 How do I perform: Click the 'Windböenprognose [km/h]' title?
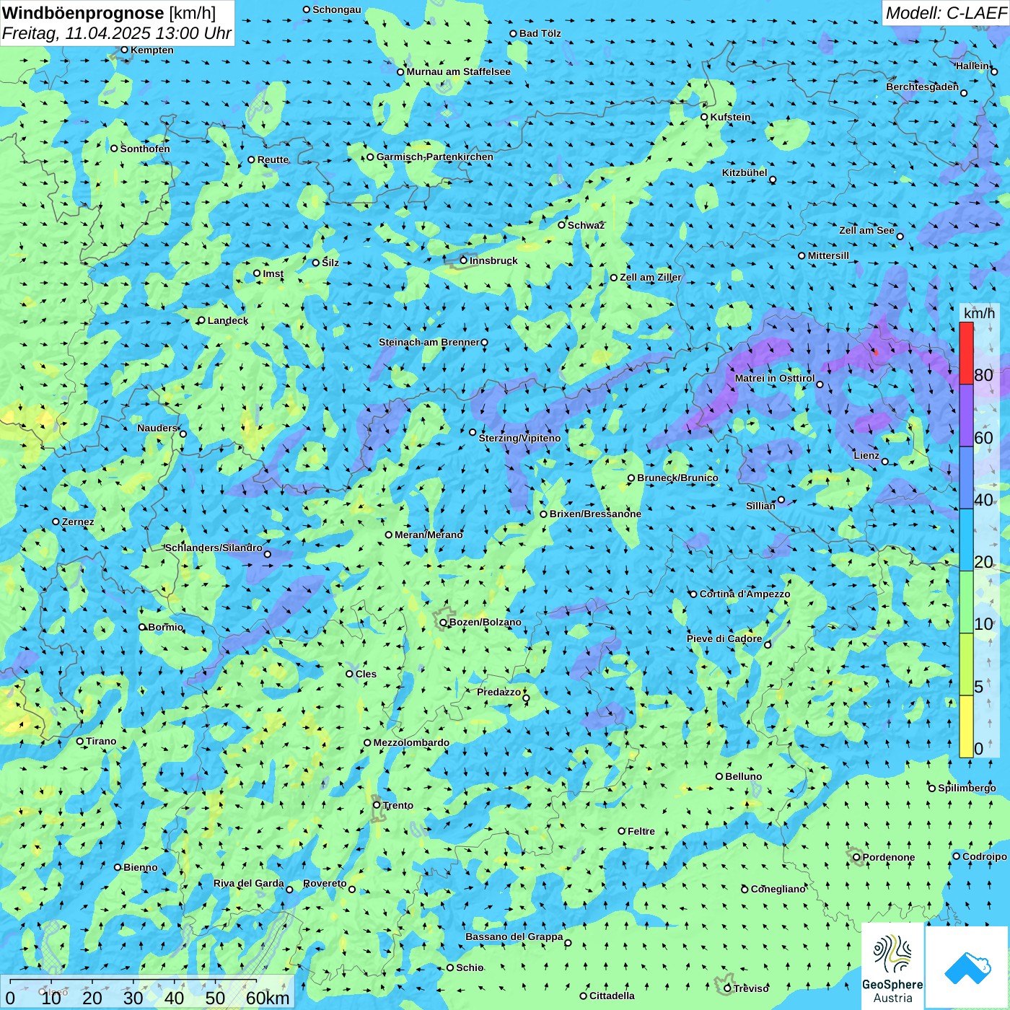pyautogui.click(x=109, y=13)
